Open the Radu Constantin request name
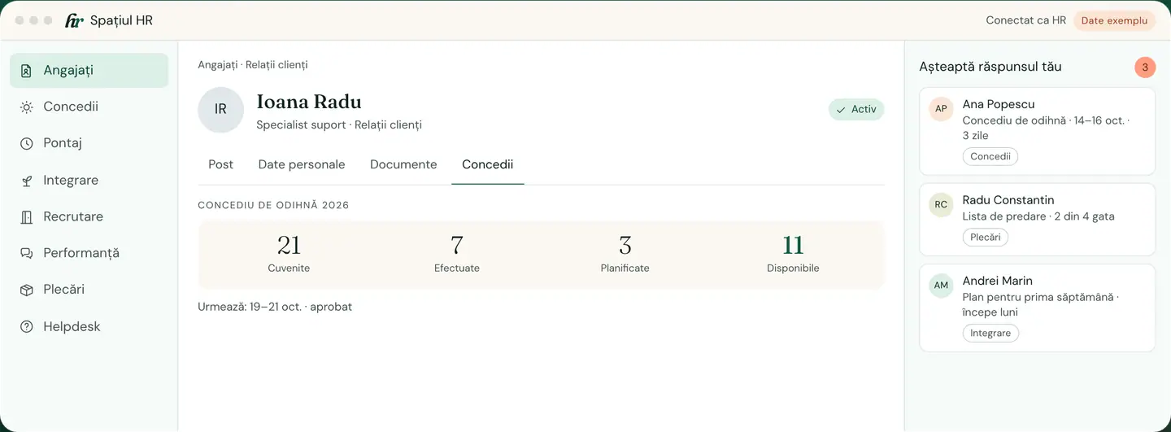1171x432 pixels. pyautogui.click(x=1008, y=200)
